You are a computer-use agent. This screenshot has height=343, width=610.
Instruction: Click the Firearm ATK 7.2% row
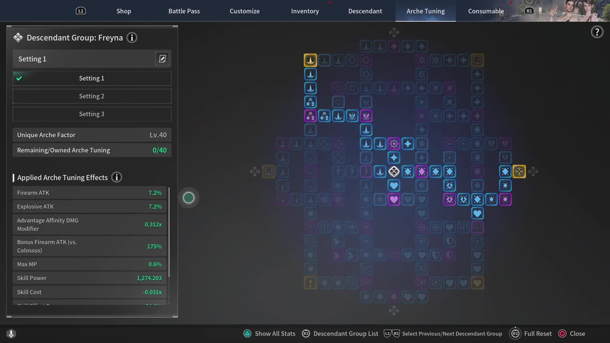tap(90, 193)
